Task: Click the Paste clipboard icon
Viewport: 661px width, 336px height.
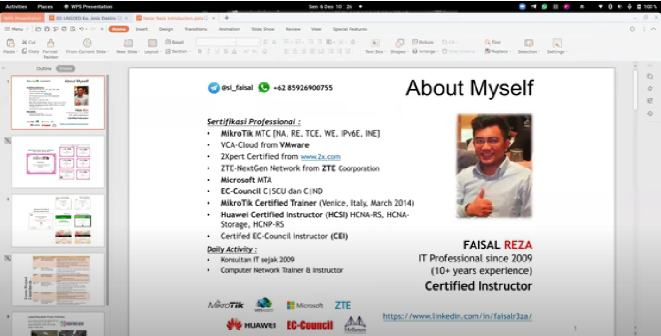Action: coord(10,43)
